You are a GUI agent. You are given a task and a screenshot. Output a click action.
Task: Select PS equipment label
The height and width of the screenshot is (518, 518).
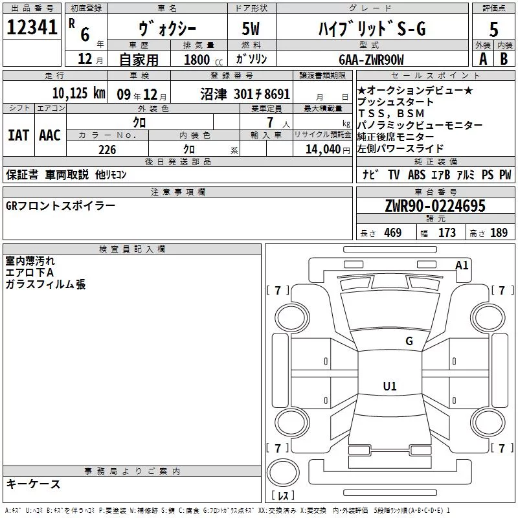coord(488,174)
